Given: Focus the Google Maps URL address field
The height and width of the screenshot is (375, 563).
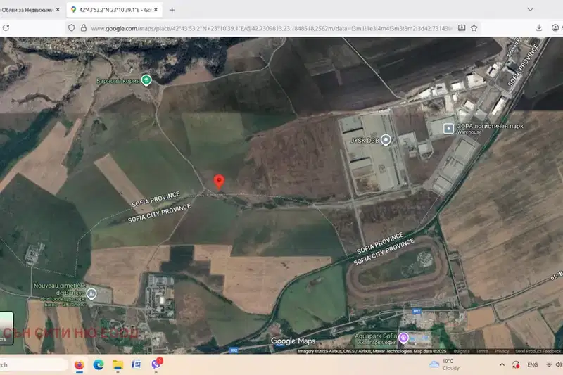Looking at the screenshot, I should pos(272,28).
